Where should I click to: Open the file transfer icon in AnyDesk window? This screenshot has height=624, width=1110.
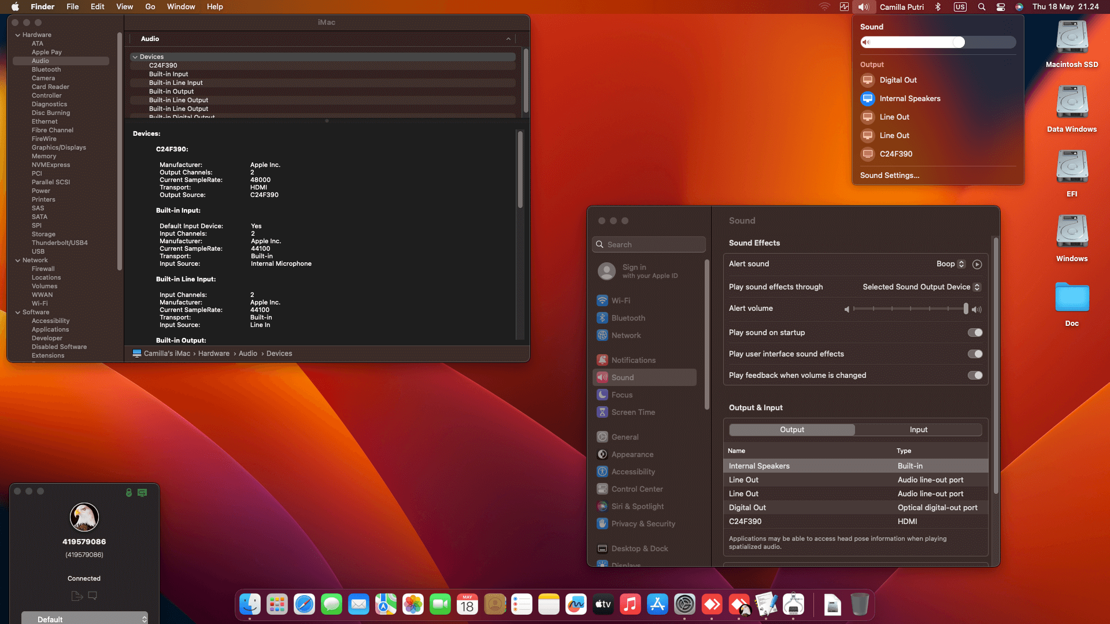tap(77, 596)
